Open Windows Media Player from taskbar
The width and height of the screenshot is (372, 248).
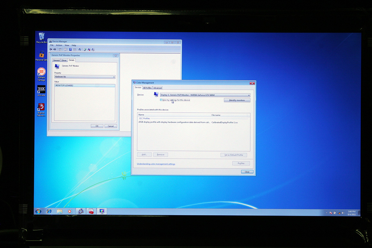point(69,211)
